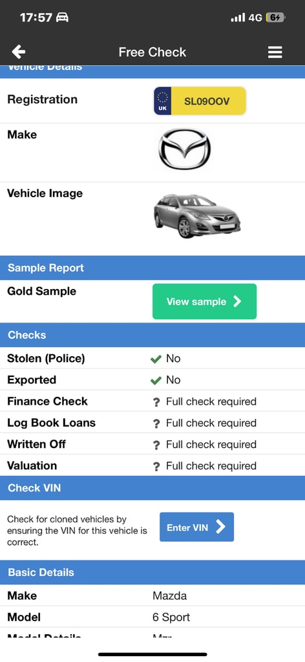305x662 pixels.
Task: Tap the chevron on View sample
Action: coord(238,301)
